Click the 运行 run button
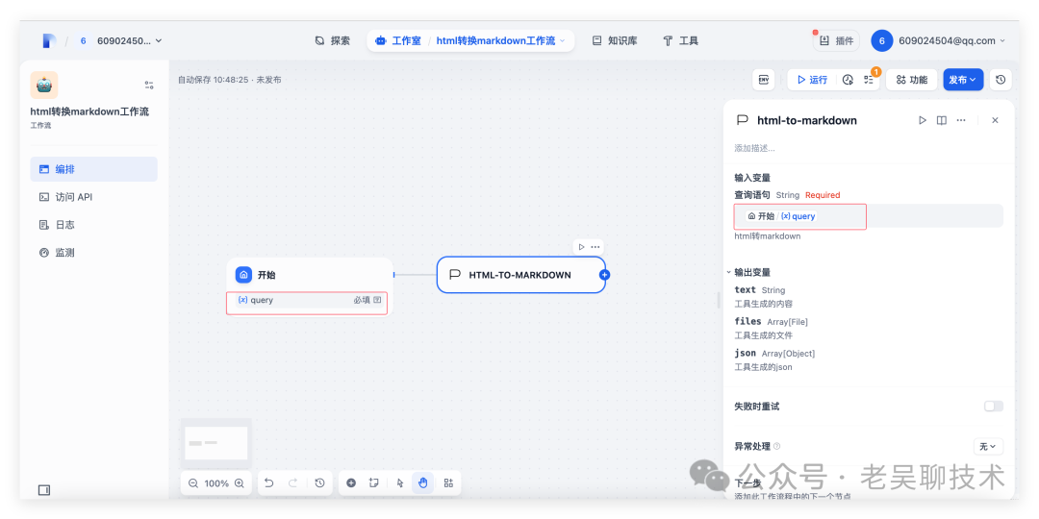 (812, 80)
